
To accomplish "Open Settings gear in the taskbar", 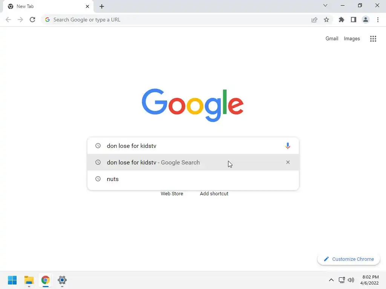I will click(62, 280).
